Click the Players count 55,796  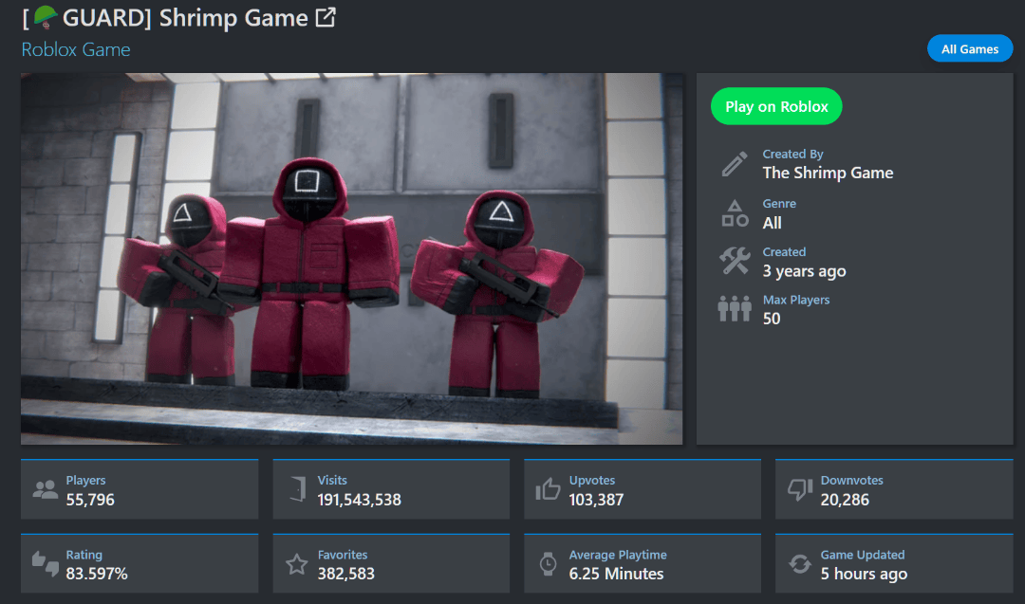coord(90,501)
